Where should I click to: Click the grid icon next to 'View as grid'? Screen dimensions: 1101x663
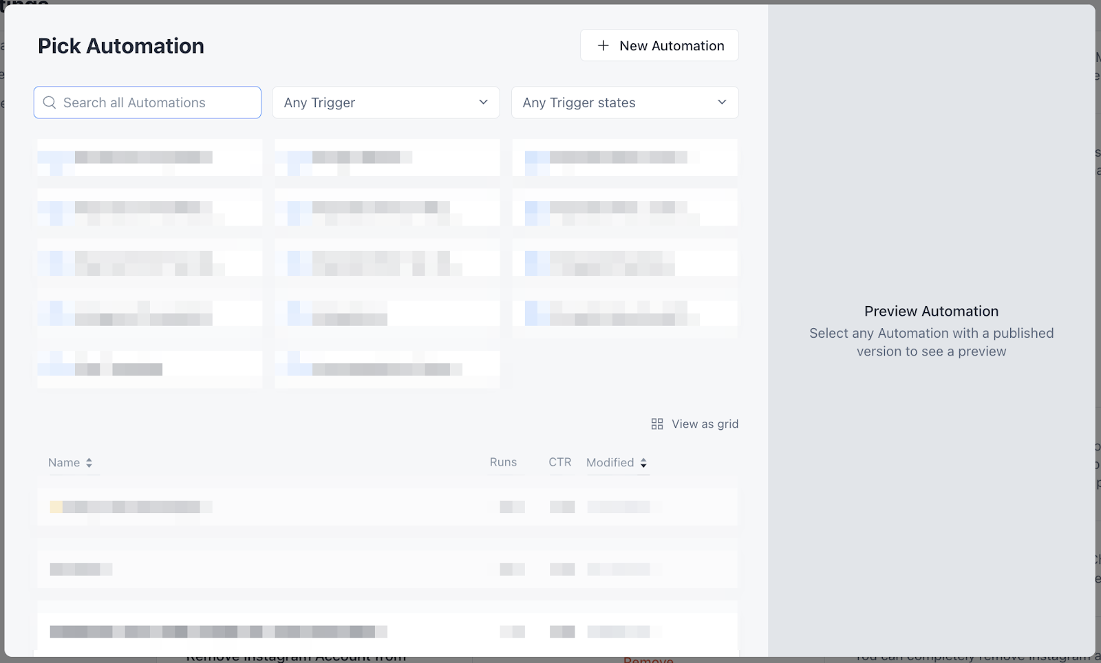656,424
